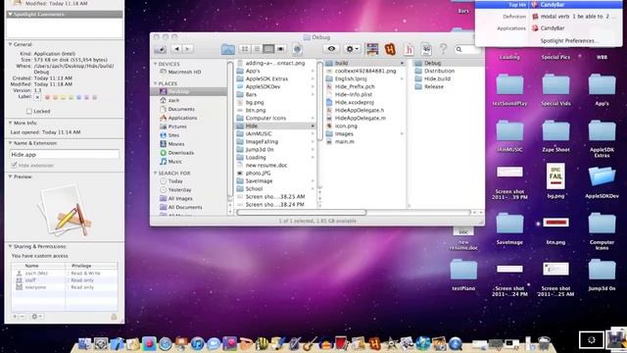Select the Distribution folder in last column
Image resolution: width=627 pixels, height=353 pixels.
click(x=439, y=71)
